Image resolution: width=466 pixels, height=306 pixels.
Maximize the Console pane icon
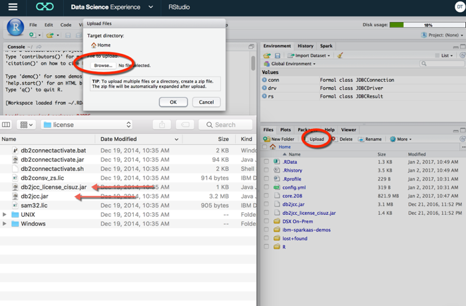(x=252, y=47)
